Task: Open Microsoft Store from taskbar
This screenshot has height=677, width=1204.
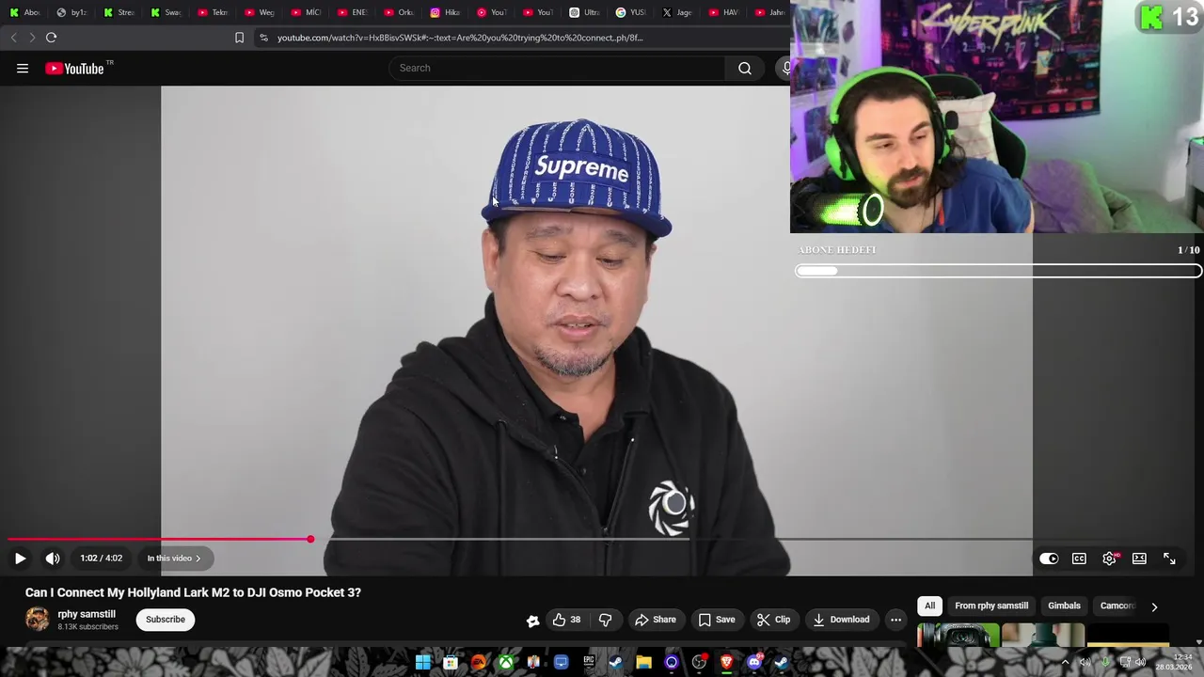Action: click(x=451, y=662)
